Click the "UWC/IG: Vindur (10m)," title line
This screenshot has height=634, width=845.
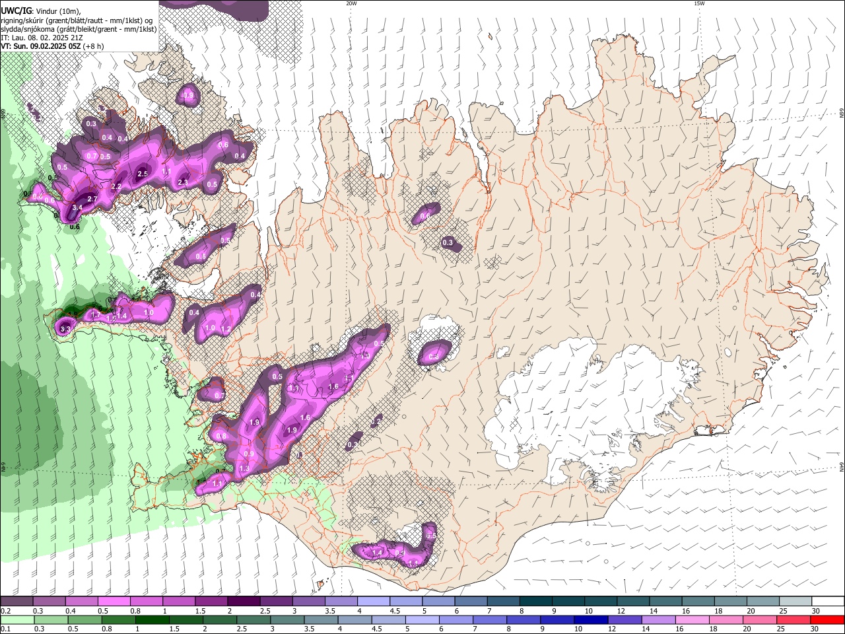pos(40,11)
